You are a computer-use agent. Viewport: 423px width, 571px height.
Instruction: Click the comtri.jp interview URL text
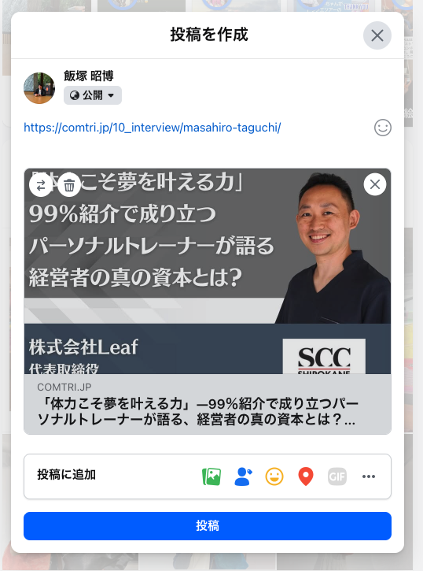pyautogui.click(x=153, y=128)
